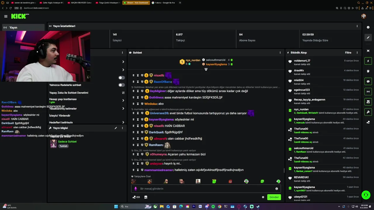The height and width of the screenshot is (210, 374).
Task: Toggle the lightning activity feed sidebar icon
Action: point(368,61)
